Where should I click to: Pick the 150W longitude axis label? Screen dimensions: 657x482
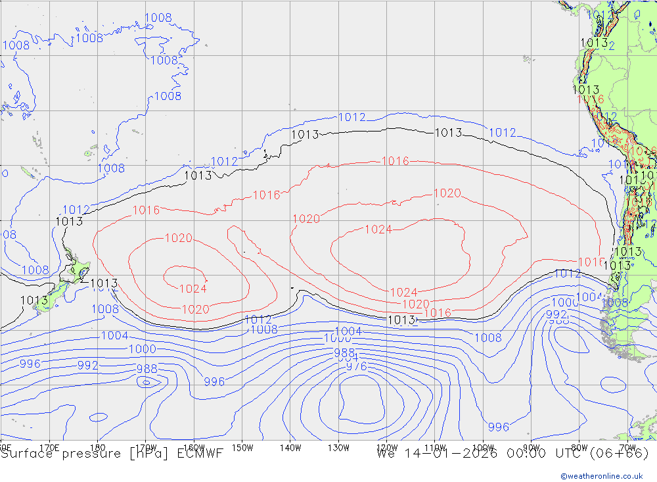coord(242,448)
